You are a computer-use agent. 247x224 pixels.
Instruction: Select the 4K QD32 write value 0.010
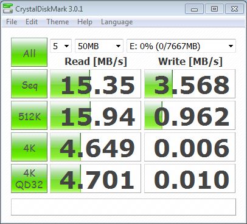(190, 178)
